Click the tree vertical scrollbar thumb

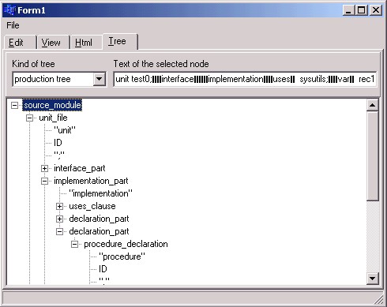372,156
